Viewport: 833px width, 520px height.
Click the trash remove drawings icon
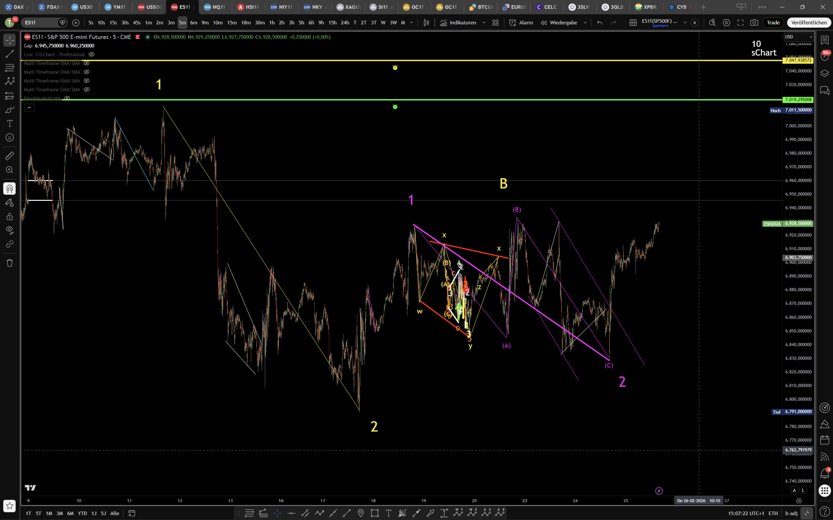click(x=10, y=263)
